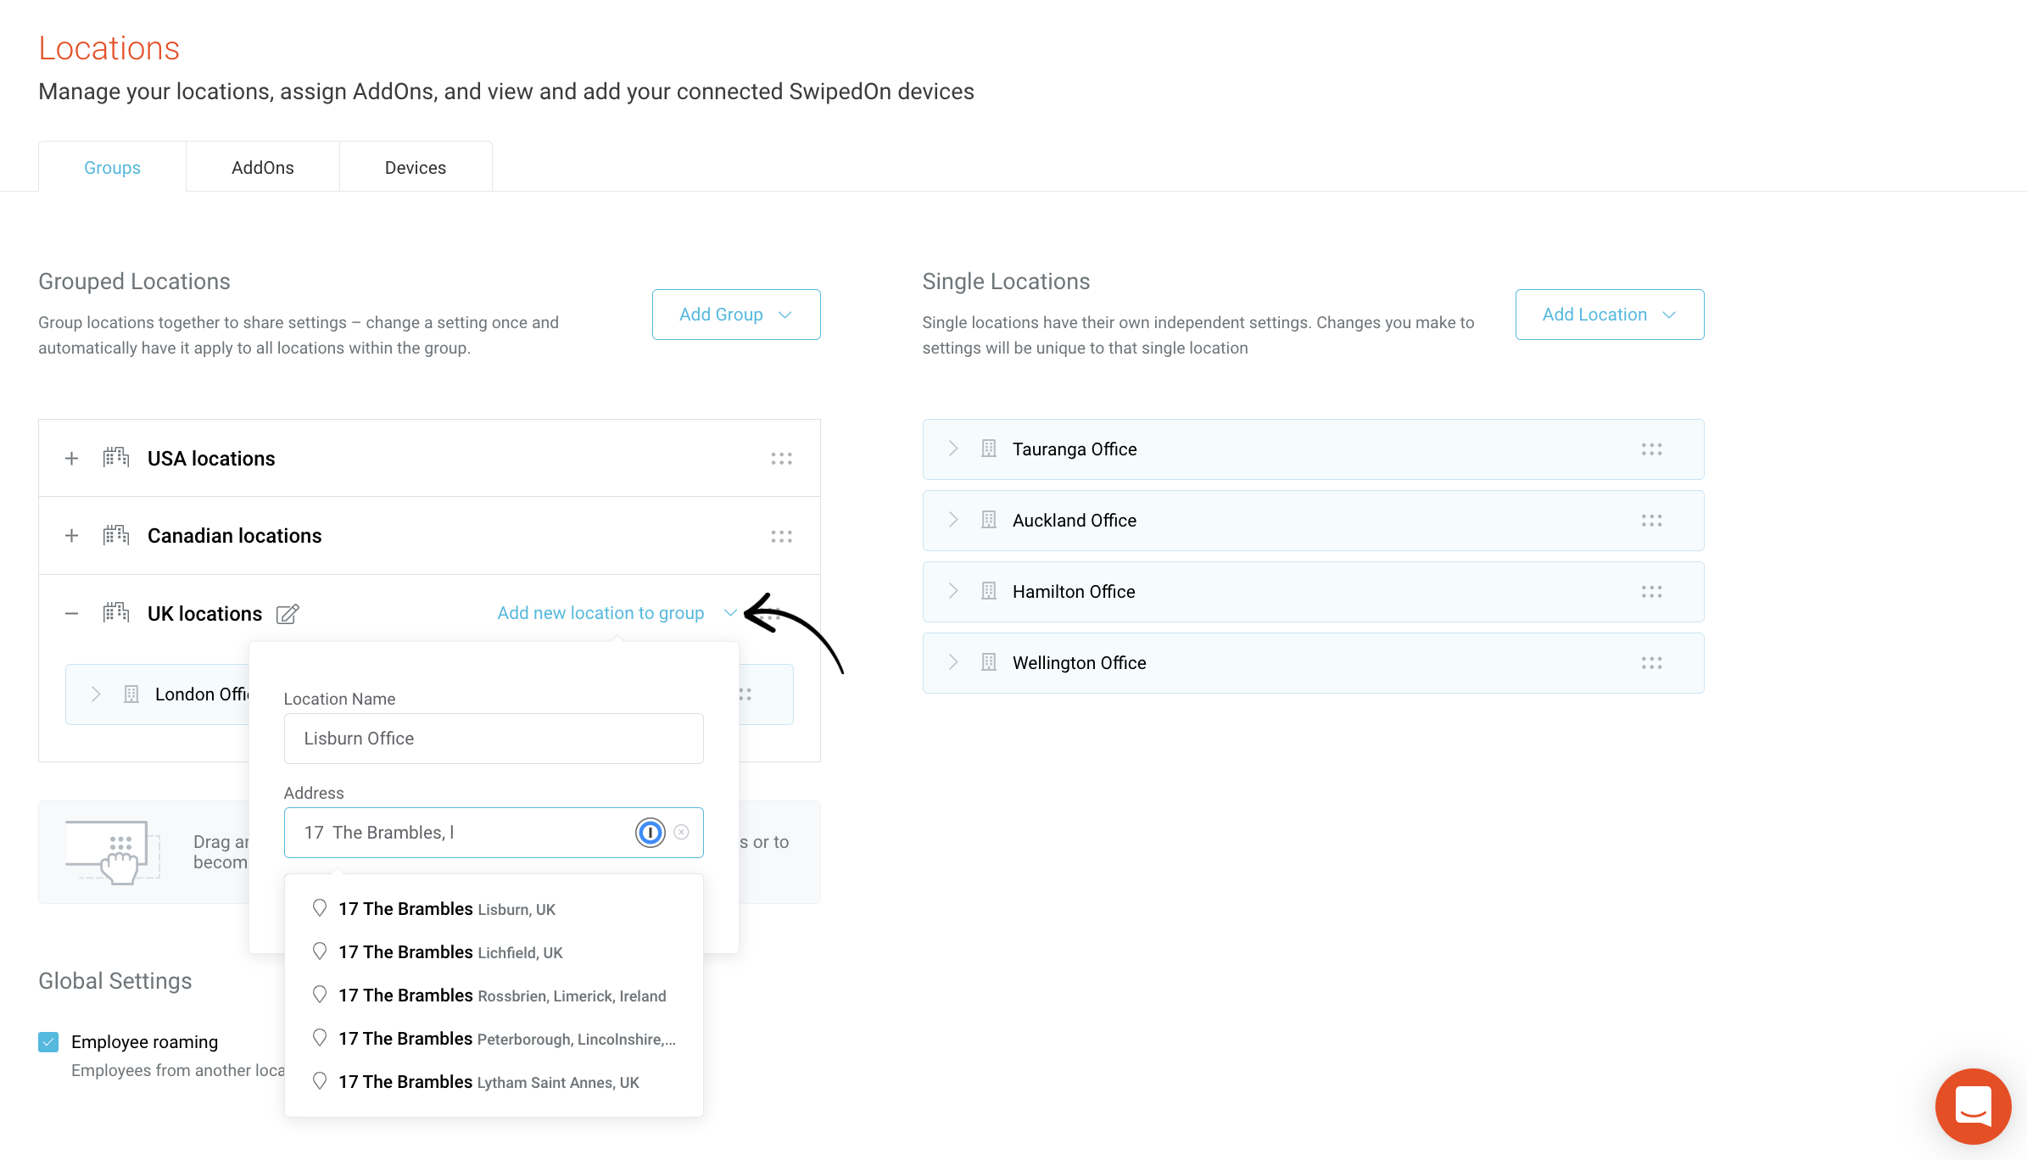The width and height of the screenshot is (2027, 1160).
Task: Collapse the UK locations group
Action: point(72,614)
